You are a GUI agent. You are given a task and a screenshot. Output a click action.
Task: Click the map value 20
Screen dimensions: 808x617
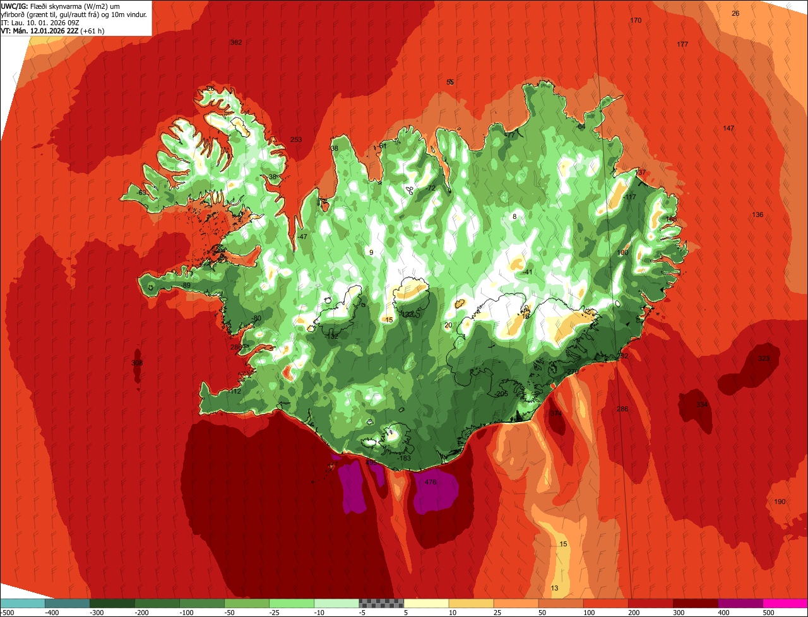coord(448,326)
